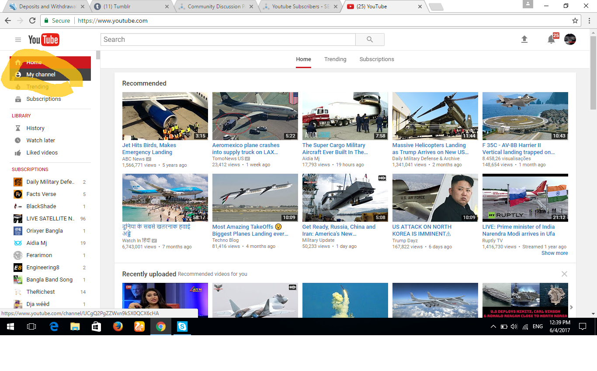The height and width of the screenshot is (371, 597).
Task: Open 'The Super Cargo Military Aircraft' video title
Action: pos(335,149)
